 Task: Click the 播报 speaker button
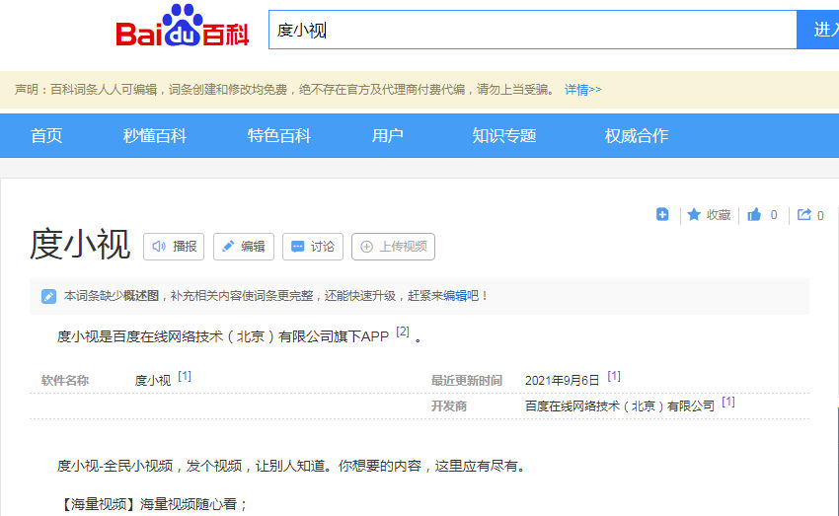(x=174, y=247)
